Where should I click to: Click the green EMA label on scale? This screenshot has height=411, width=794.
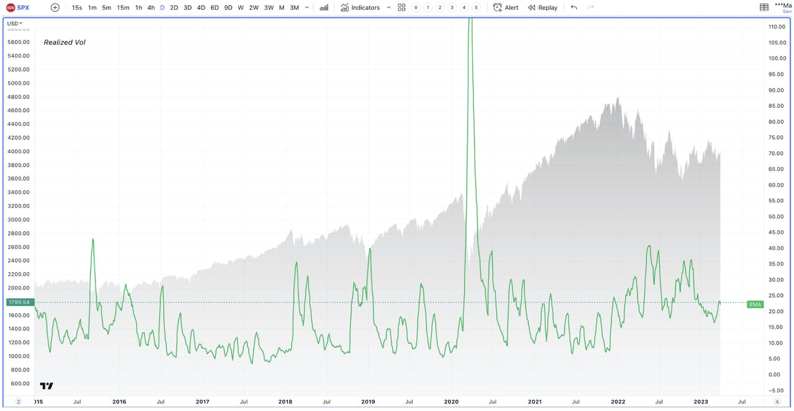(755, 304)
